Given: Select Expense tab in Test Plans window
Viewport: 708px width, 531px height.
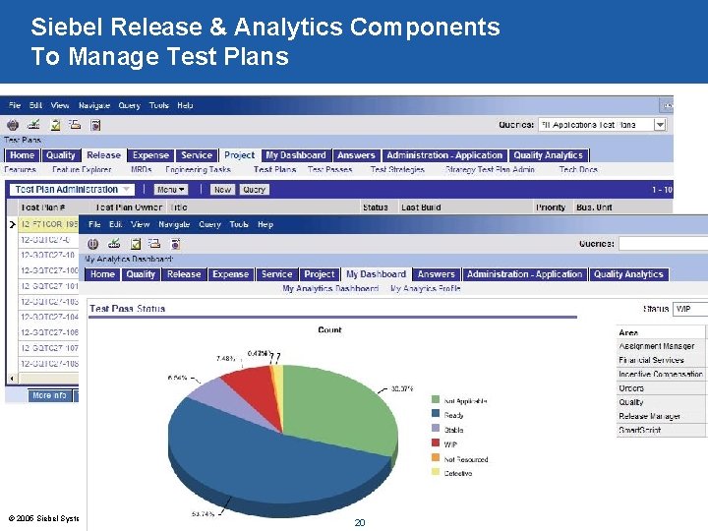Looking at the screenshot, I should pyautogui.click(x=150, y=155).
